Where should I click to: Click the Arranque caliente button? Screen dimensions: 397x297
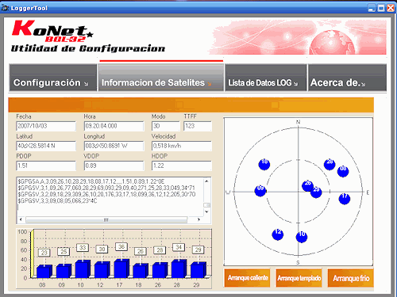(x=247, y=278)
